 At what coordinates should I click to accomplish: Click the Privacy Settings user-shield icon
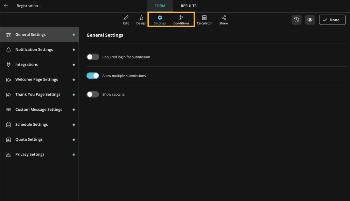coord(8,154)
